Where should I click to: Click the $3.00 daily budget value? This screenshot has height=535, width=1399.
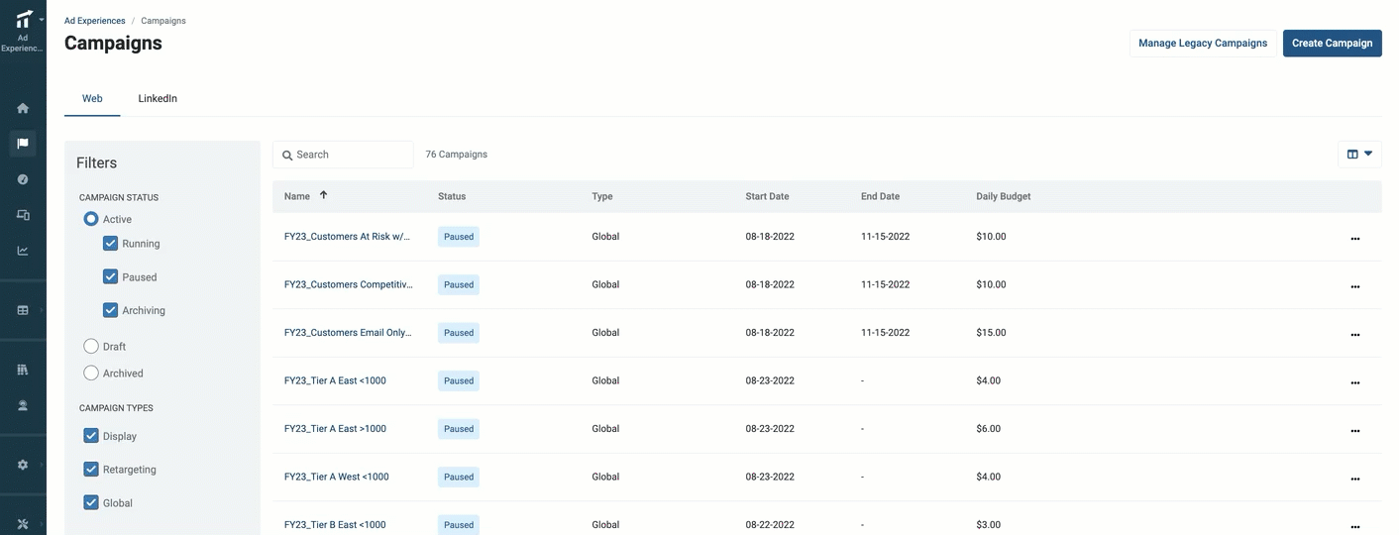click(x=988, y=525)
